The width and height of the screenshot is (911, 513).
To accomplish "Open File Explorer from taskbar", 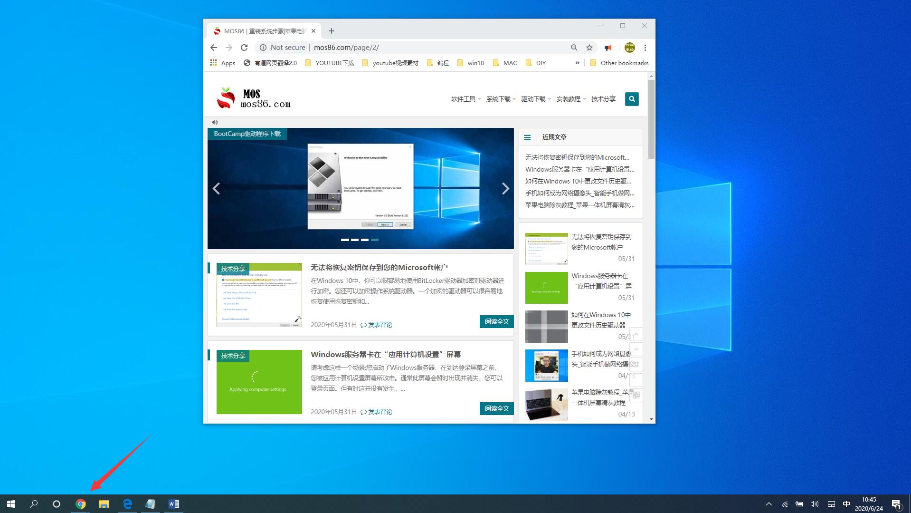I will pyautogui.click(x=104, y=504).
